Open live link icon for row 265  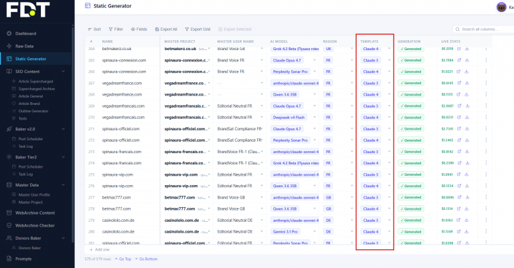(459, 60)
